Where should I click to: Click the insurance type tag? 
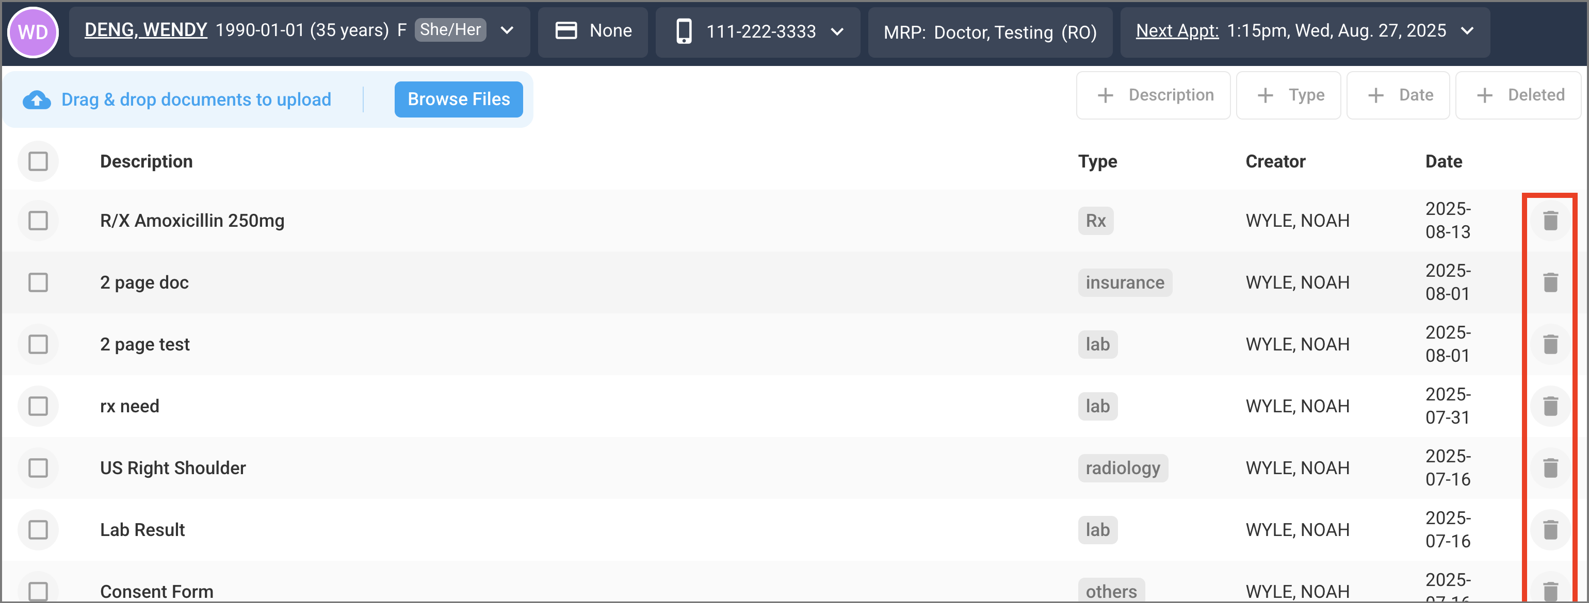coord(1125,282)
